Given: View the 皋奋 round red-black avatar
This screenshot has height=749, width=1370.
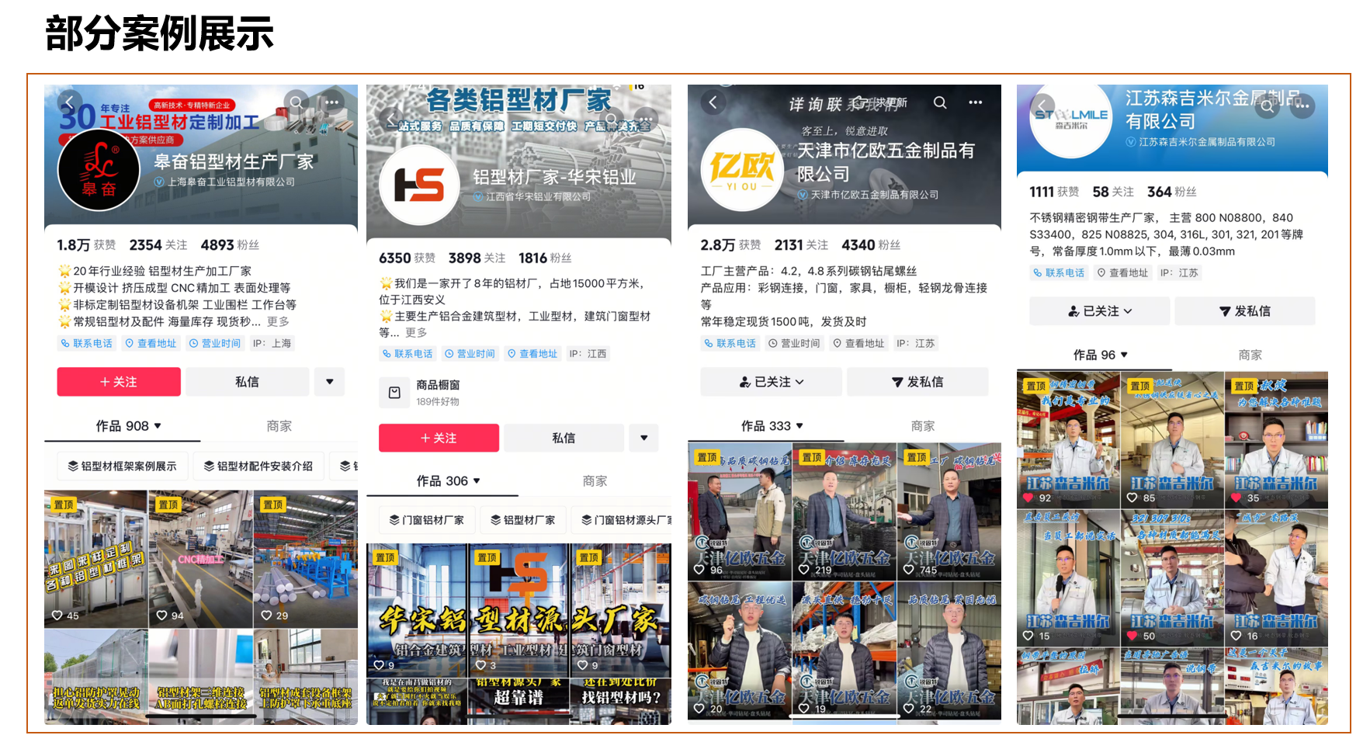Looking at the screenshot, I should point(99,170).
